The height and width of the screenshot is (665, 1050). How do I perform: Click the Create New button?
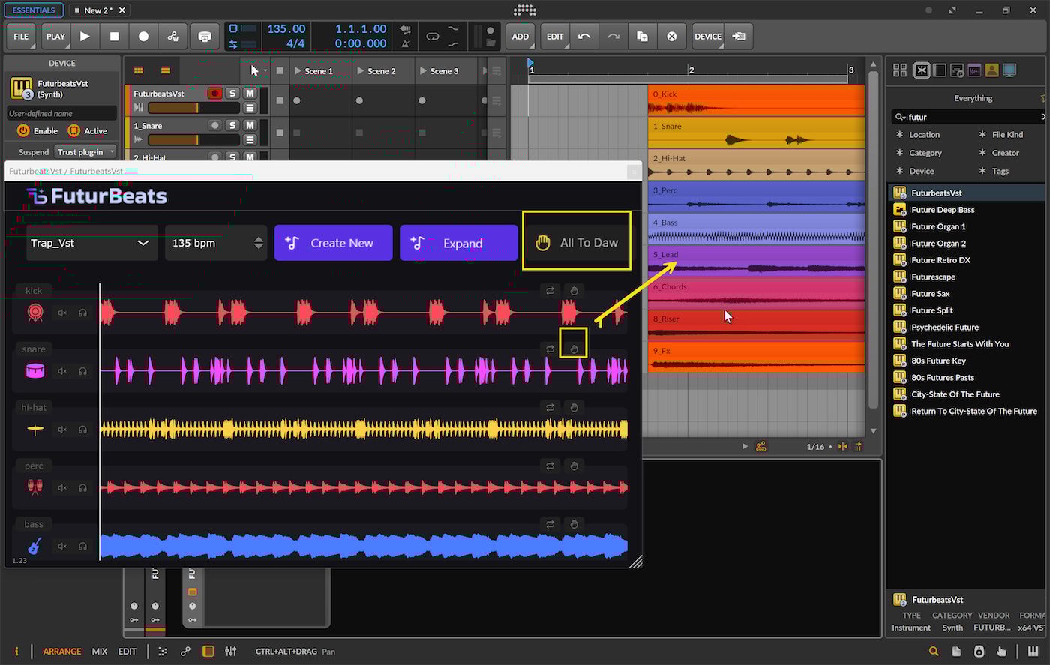[333, 243]
